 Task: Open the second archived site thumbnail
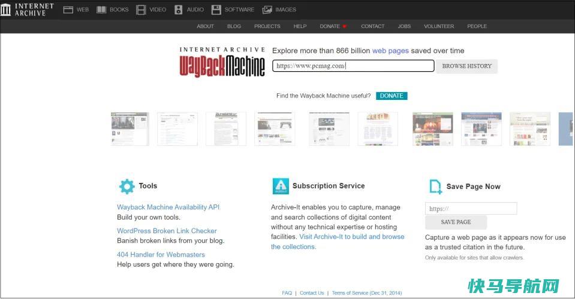(177, 129)
